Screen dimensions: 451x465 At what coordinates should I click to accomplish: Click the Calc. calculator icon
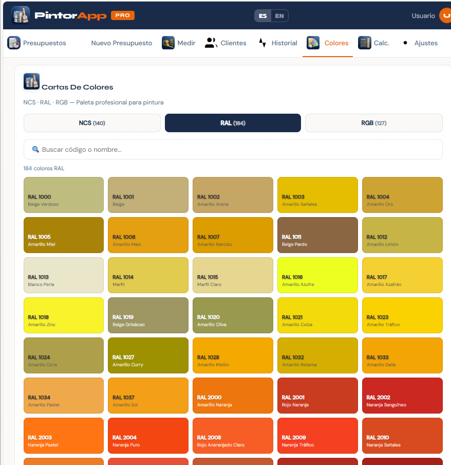pyautogui.click(x=365, y=43)
